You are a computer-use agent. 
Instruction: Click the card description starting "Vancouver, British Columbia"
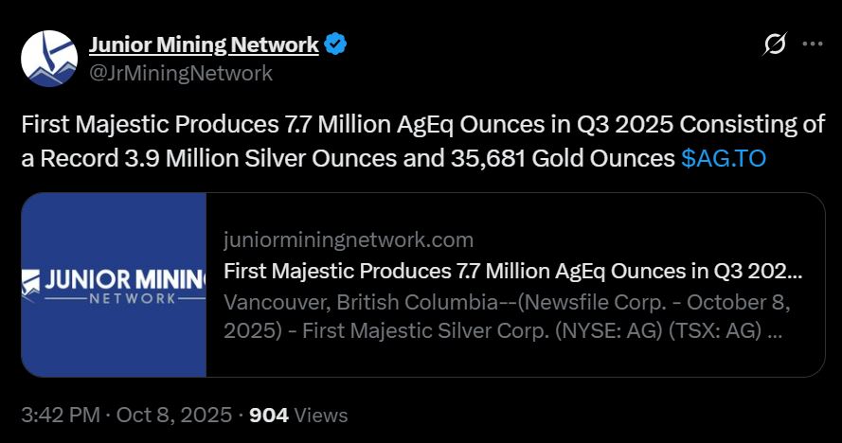pos(507,304)
